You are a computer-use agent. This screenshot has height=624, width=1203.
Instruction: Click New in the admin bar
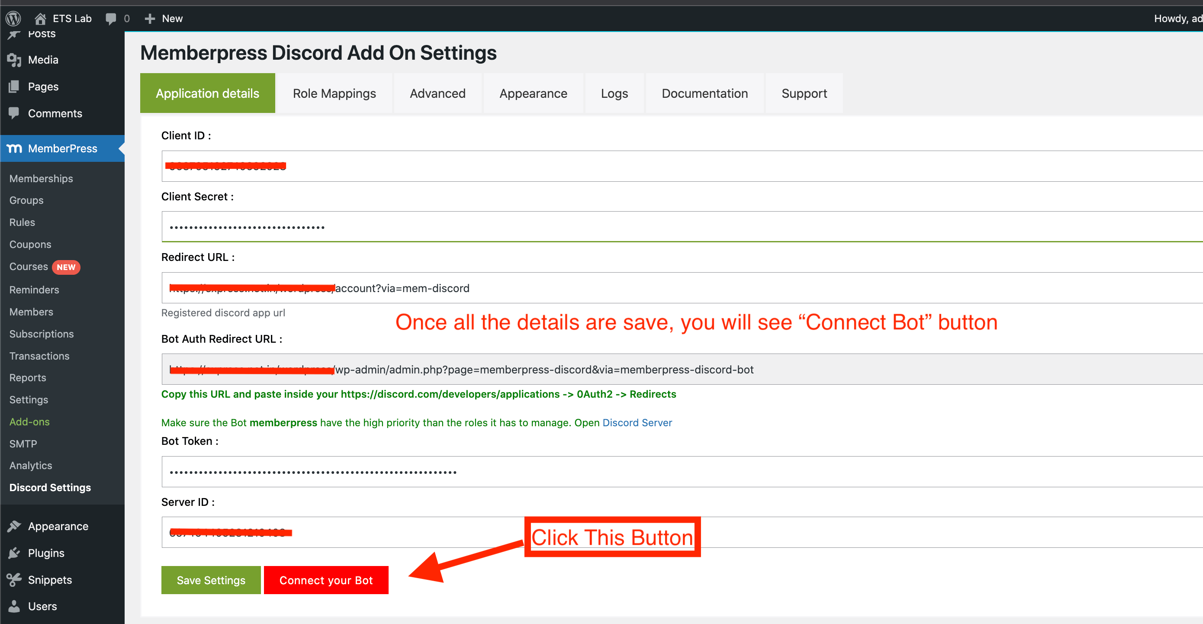click(x=172, y=19)
